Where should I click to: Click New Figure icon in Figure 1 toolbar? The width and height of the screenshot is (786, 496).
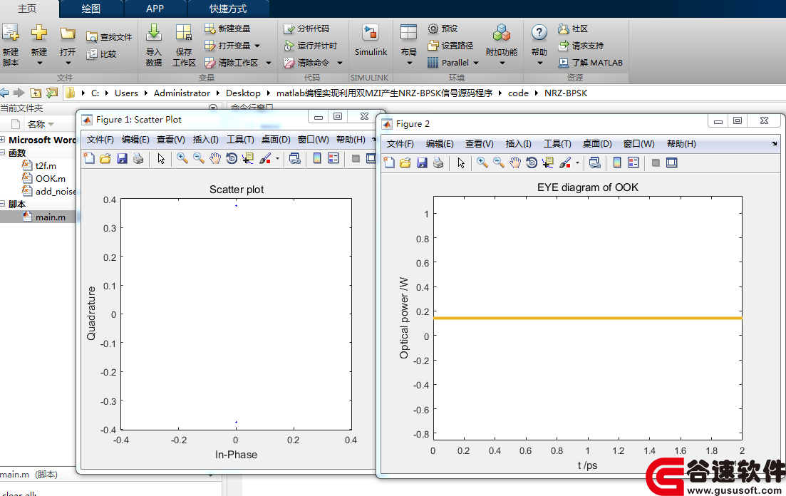(x=89, y=158)
